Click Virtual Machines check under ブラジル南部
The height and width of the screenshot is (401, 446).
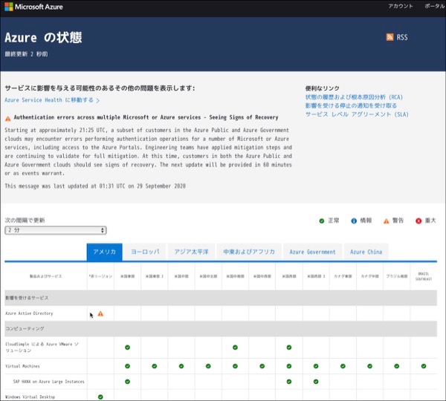click(396, 366)
